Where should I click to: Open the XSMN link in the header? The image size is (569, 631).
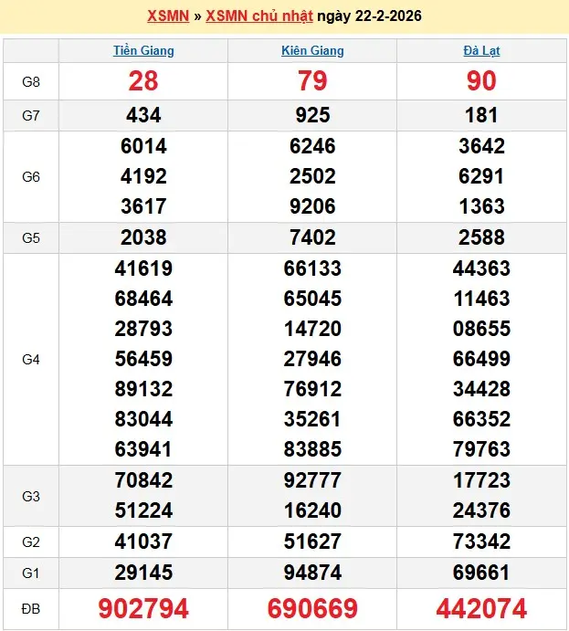click(167, 16)
